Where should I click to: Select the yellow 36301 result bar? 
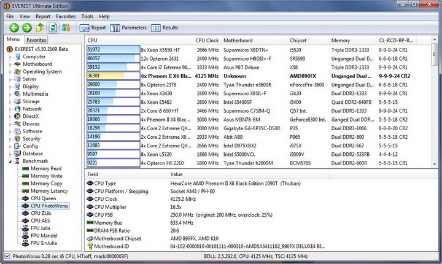[114, 76]
